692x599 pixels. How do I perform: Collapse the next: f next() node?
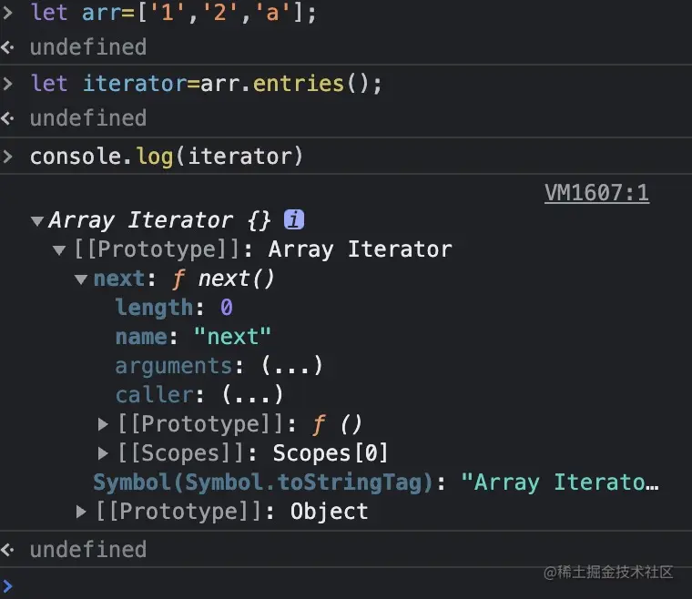click(81, 279)
